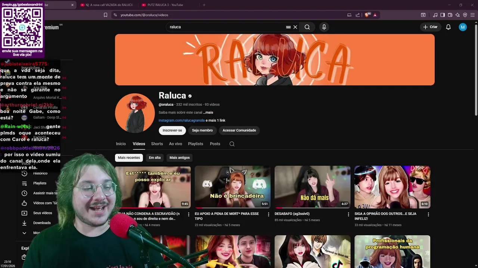This screenshot has height=268, width=478.
Task: Open the on-screen keyboard icon in search box
Action: click(288, 27)
